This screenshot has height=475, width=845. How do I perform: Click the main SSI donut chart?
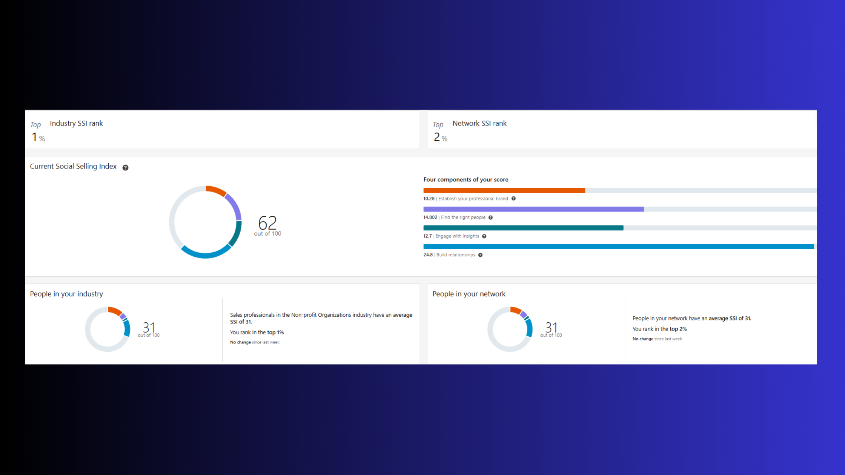point(205,222)
